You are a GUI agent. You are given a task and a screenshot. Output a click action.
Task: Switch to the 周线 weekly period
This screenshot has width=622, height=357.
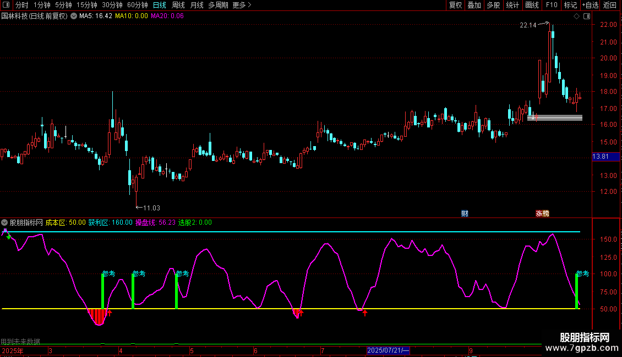click(178, 5)
